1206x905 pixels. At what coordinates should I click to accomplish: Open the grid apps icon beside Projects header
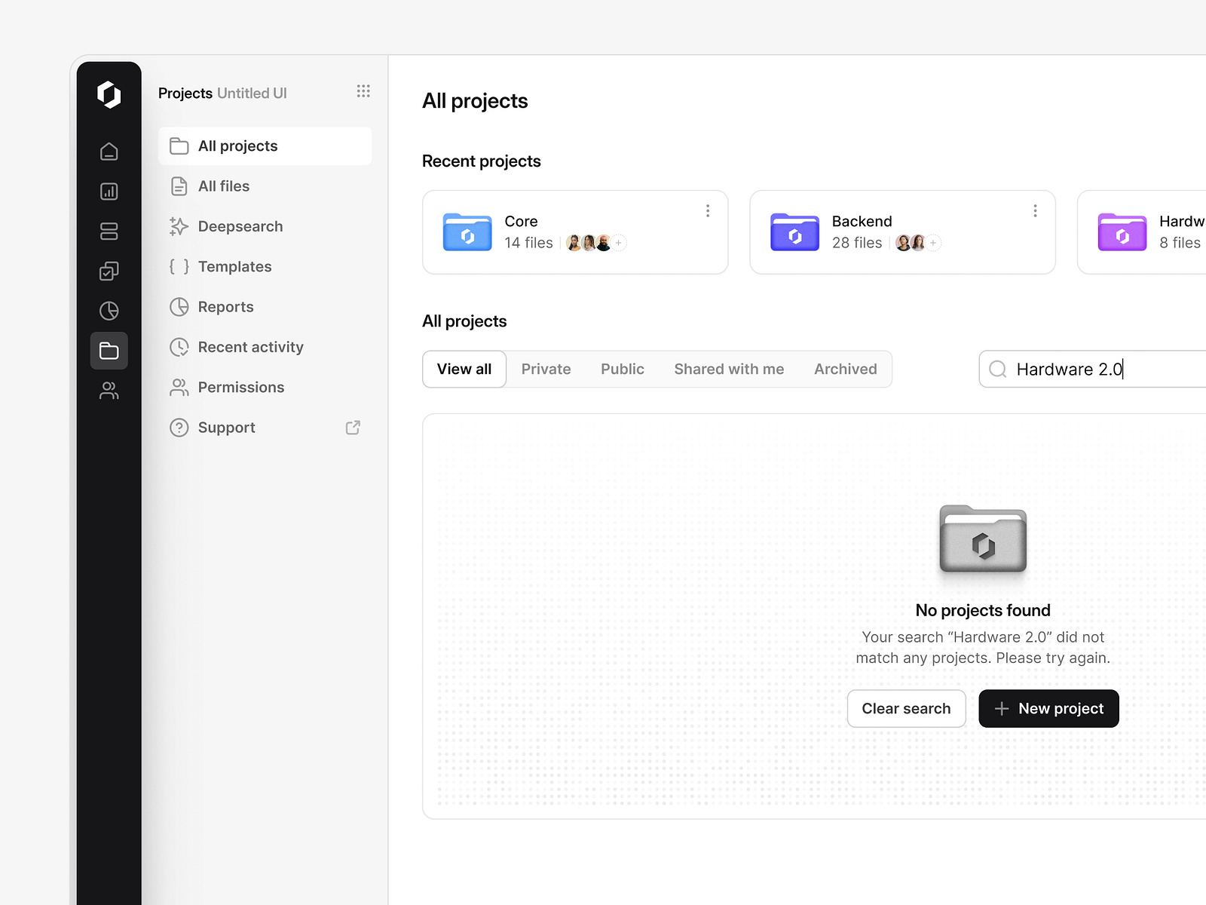click(363, 91)
